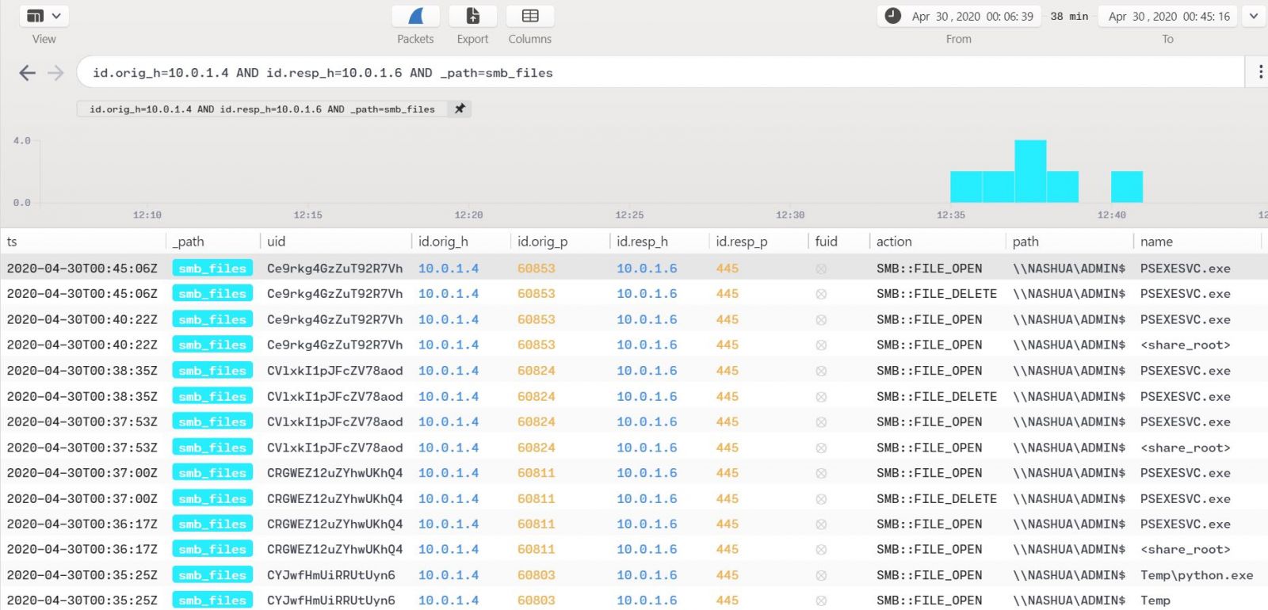Select the pinned filter chip text
The image size is (1268, 610).
(x=262, y=109)
